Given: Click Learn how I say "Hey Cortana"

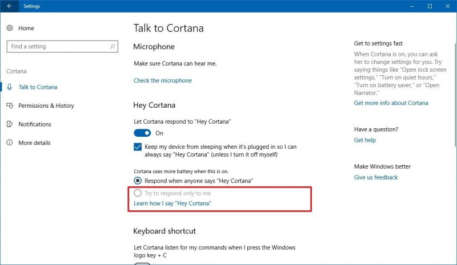Looking at the screenshot, I should coord(173,203).
